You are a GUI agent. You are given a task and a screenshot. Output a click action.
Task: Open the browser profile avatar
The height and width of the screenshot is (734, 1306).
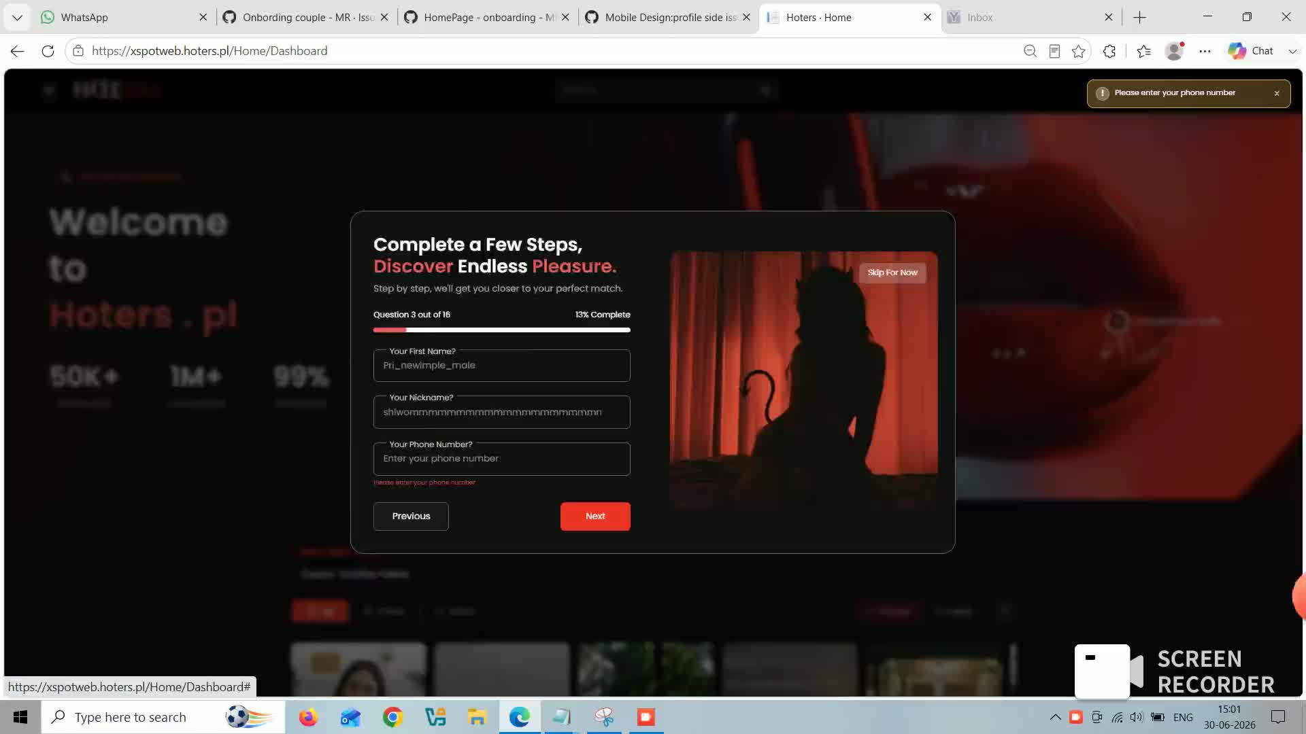1174,51
